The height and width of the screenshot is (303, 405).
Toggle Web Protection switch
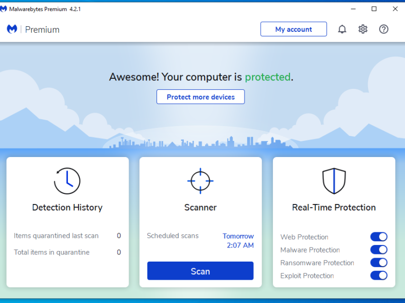(x=379, y=237)
